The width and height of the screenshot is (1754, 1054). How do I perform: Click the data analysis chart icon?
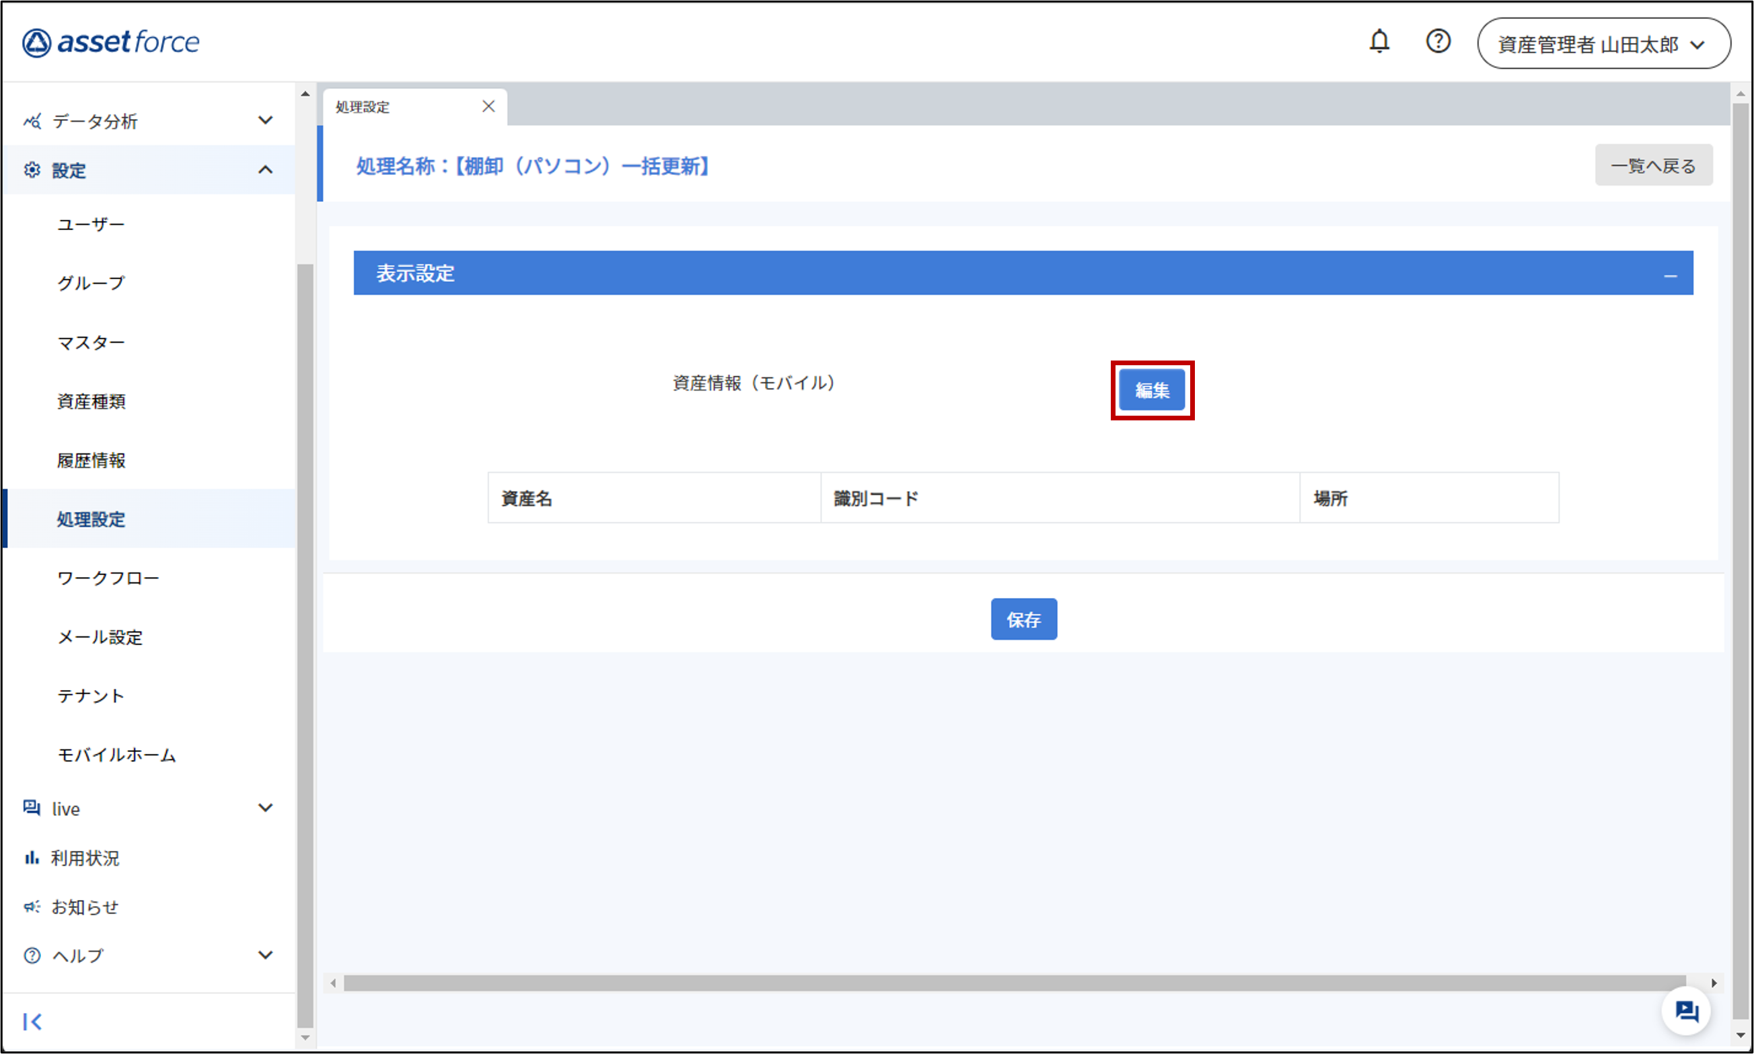[32, 121]
